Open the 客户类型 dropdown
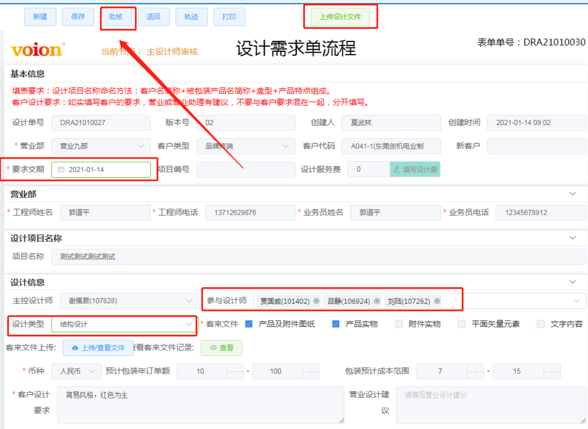Image resolution: width=588 pixels, height=429 pixels. [246, 146]
